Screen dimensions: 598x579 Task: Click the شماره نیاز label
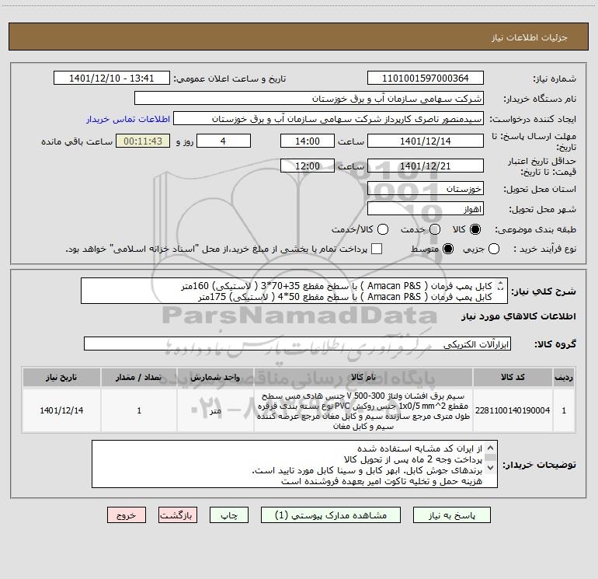(x=555, y=78)
